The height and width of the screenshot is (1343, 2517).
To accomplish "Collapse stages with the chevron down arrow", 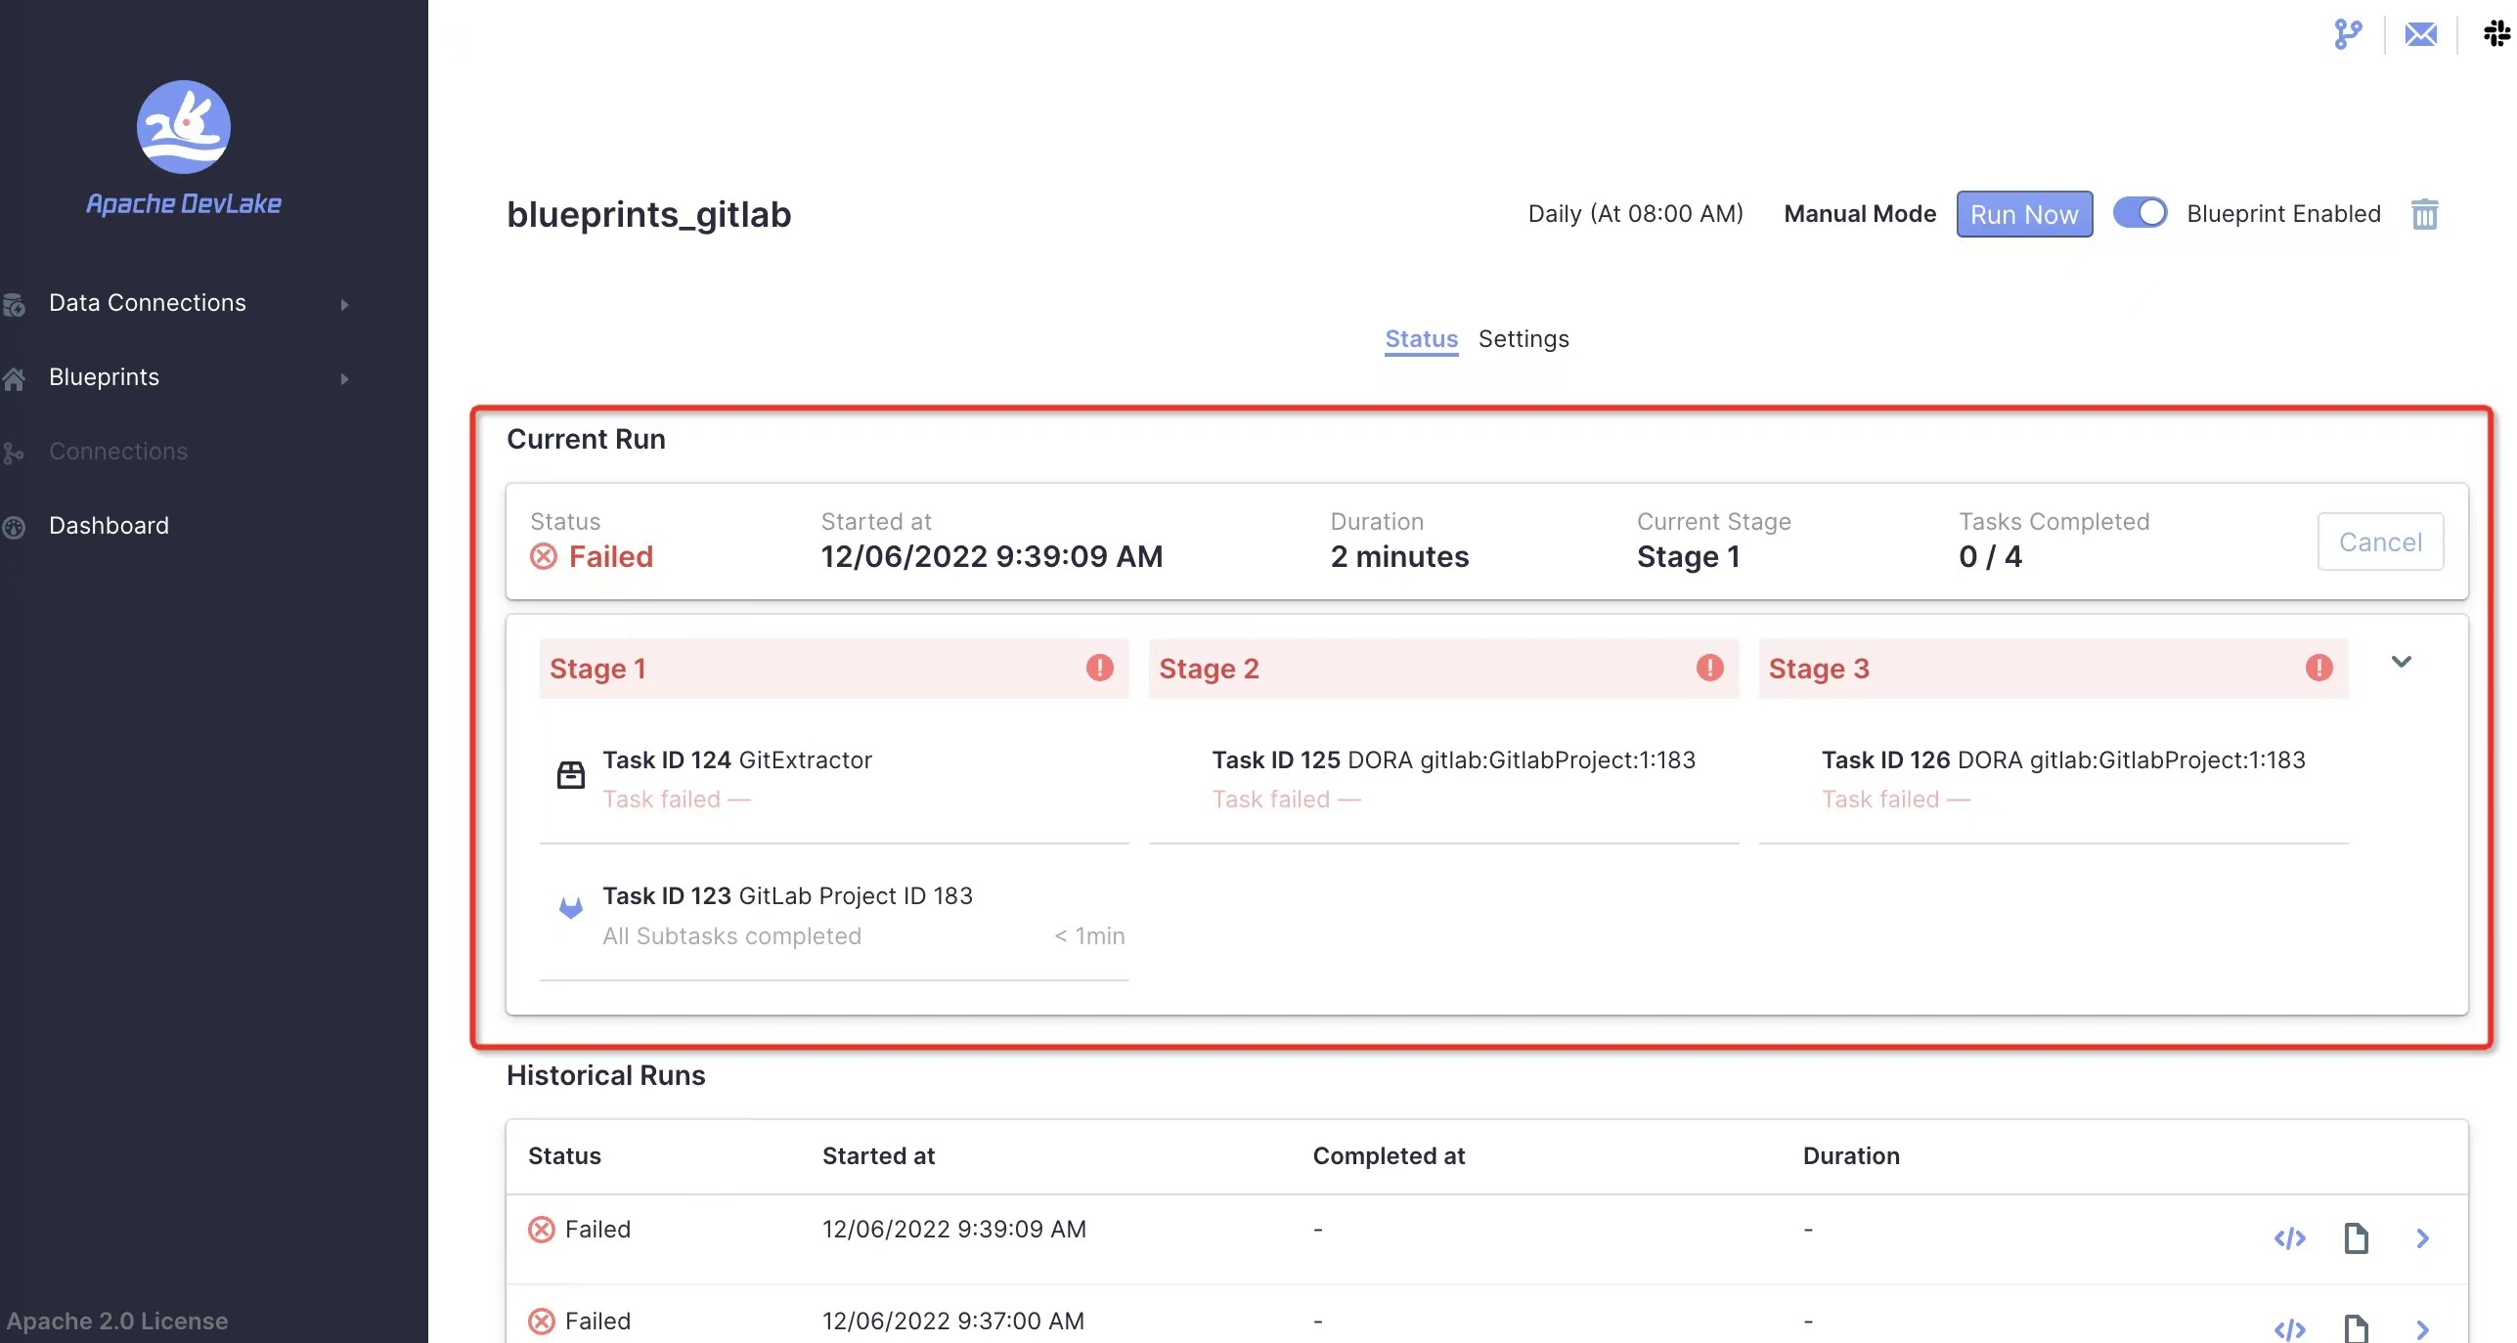I will pyautogui.click(x=2401, y=662).
